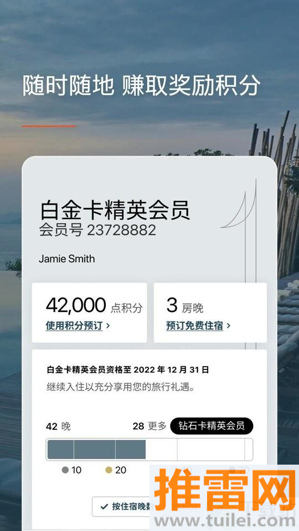The height and width of the screenshot is (531, 299).
Task: Click the gray dot marker labeled 10
Action: point(65,470)
